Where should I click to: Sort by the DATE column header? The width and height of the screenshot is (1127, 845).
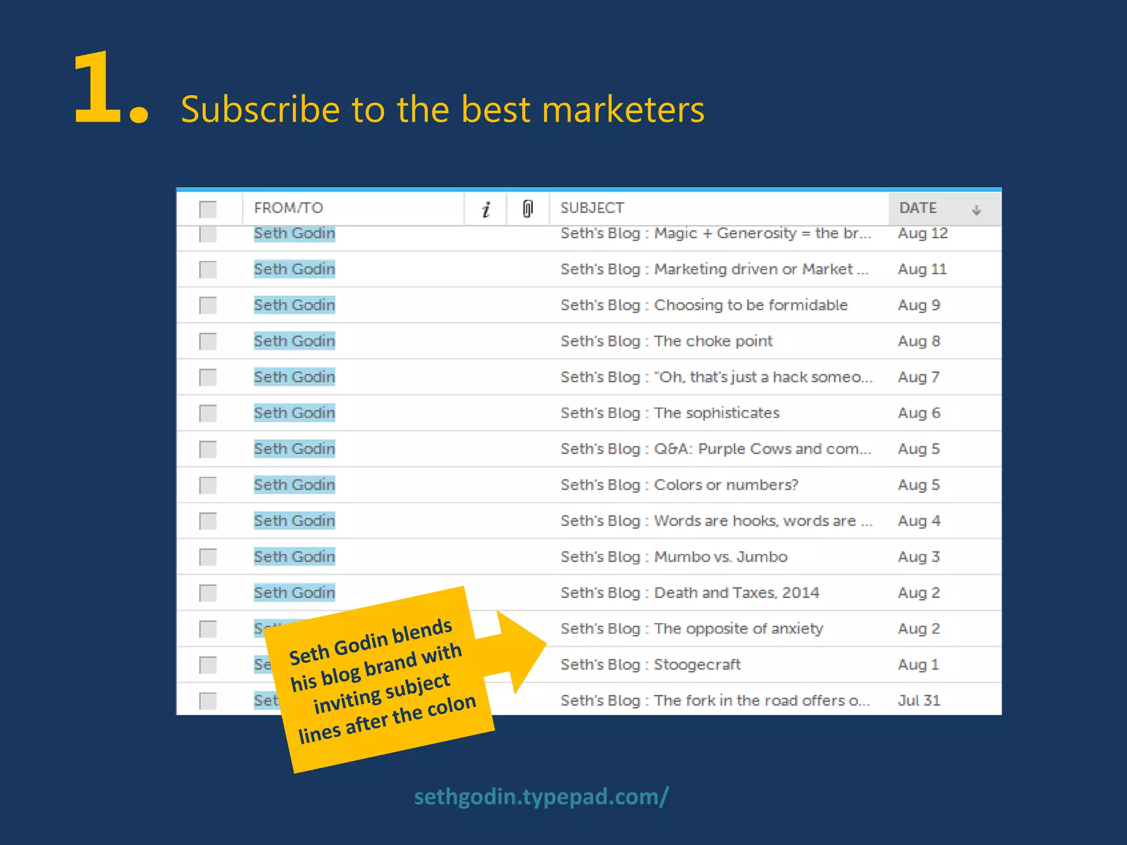918,208
